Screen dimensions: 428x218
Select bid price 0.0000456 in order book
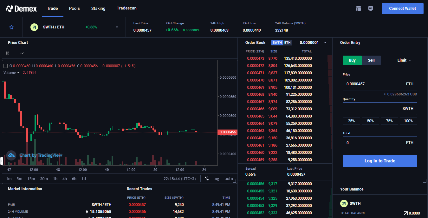point(256,184)
